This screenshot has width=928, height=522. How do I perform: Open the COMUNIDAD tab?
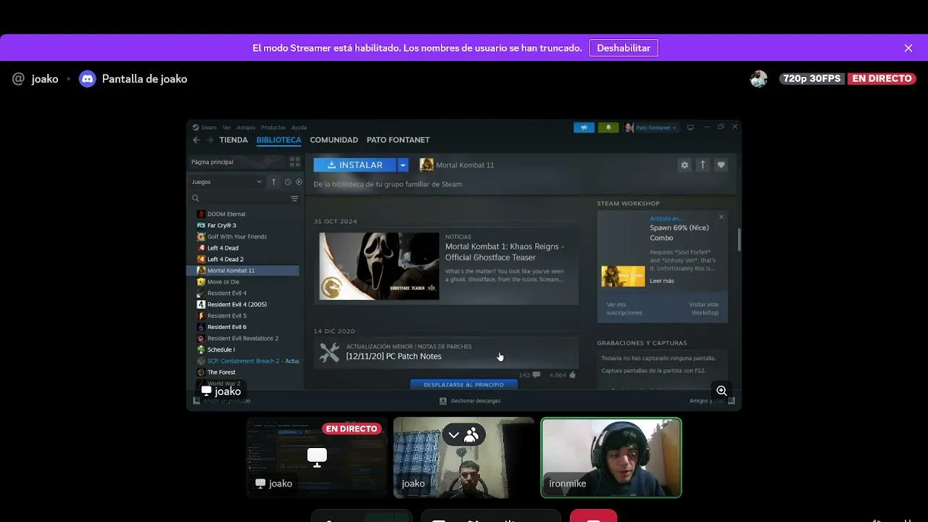(x=334, y=140)
